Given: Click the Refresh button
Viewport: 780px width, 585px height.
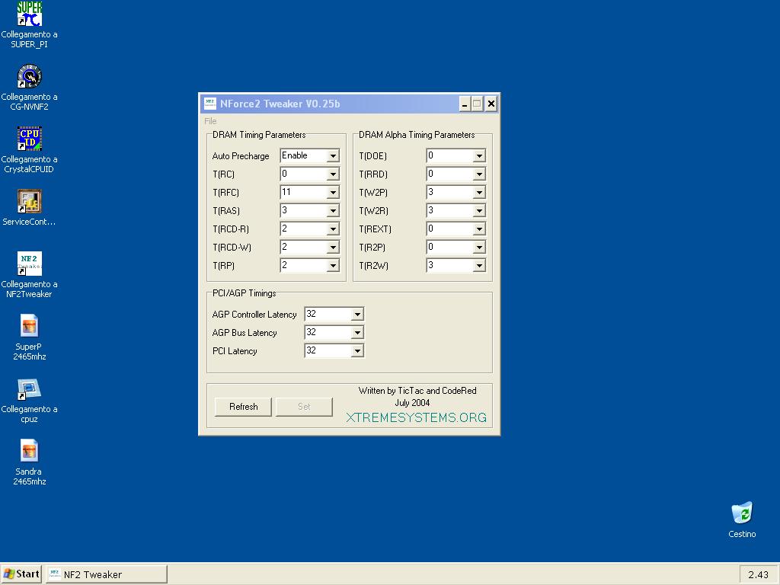Looking at the screenshot, I should click(243, 407).
